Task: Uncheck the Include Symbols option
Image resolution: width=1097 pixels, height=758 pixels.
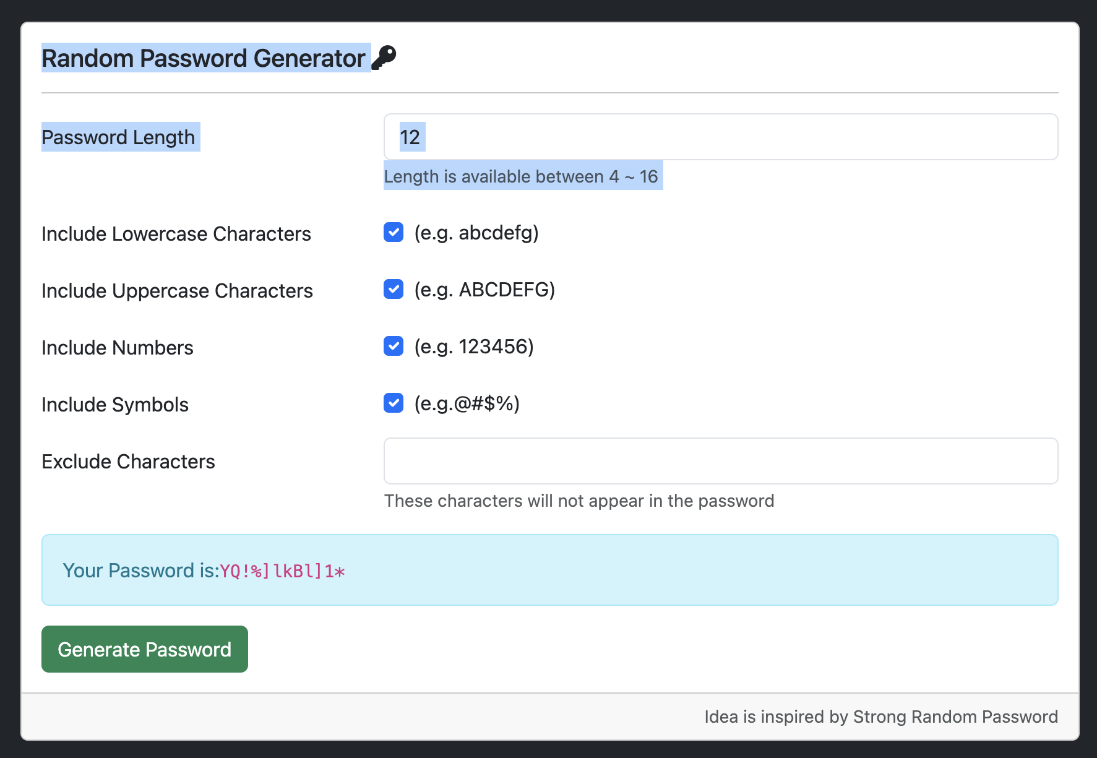Action: tap(393, 403)
